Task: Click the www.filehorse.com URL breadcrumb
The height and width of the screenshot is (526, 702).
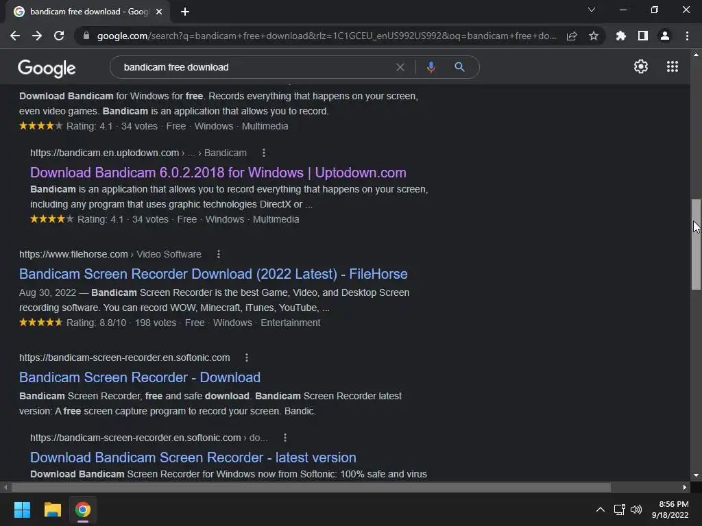Action: pyautogui.click(x=110, y=254)
